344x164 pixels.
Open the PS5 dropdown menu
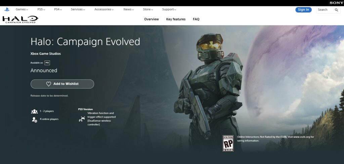pyautogui.click(x=41, y=9)
